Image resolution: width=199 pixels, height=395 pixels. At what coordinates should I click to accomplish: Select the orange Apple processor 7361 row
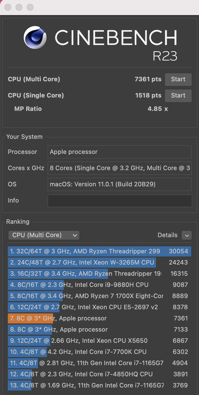tap(99, 318)
